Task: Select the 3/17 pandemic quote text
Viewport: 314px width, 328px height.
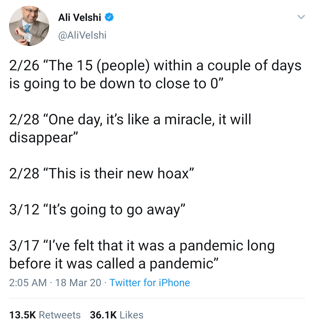Action: click(142, 254)
